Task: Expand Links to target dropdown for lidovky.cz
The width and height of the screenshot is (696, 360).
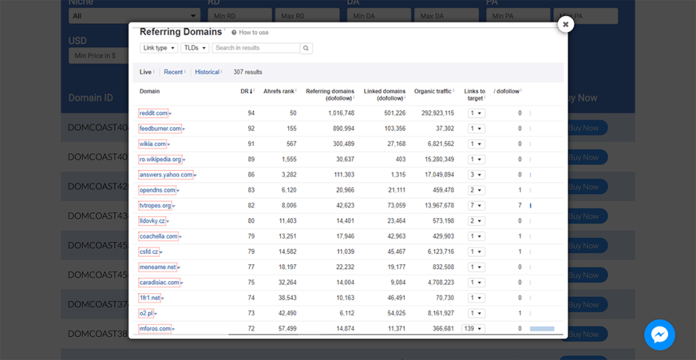Action: point(476,221)
